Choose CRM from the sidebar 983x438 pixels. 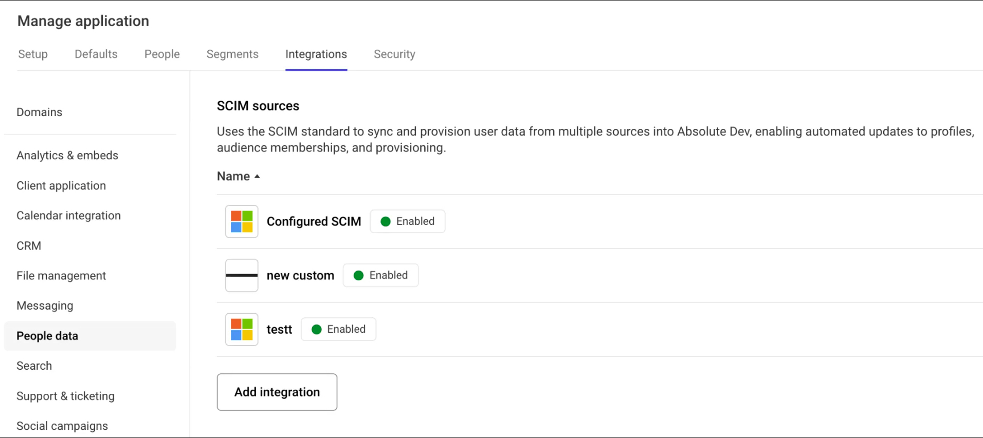[29, 245]
